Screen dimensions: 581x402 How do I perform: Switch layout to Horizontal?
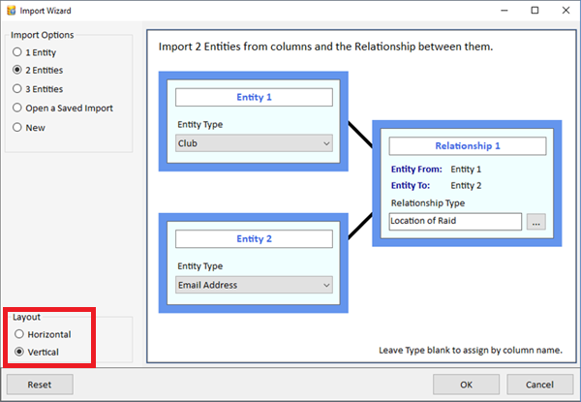tap(43, 334)
